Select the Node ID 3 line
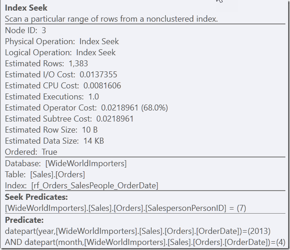The image size is (290, 250). pos(25,30)
